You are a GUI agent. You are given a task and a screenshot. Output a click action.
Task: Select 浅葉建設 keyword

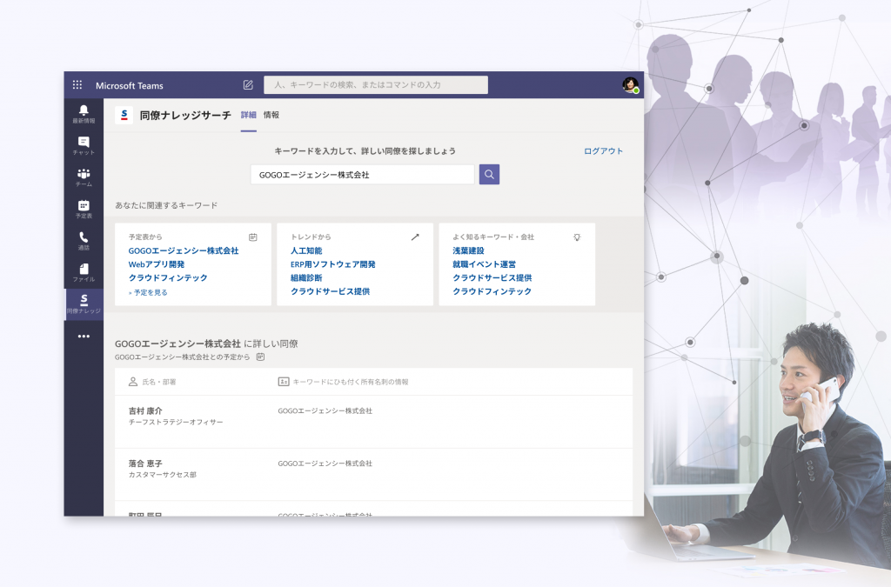click(x=468, y=251)
